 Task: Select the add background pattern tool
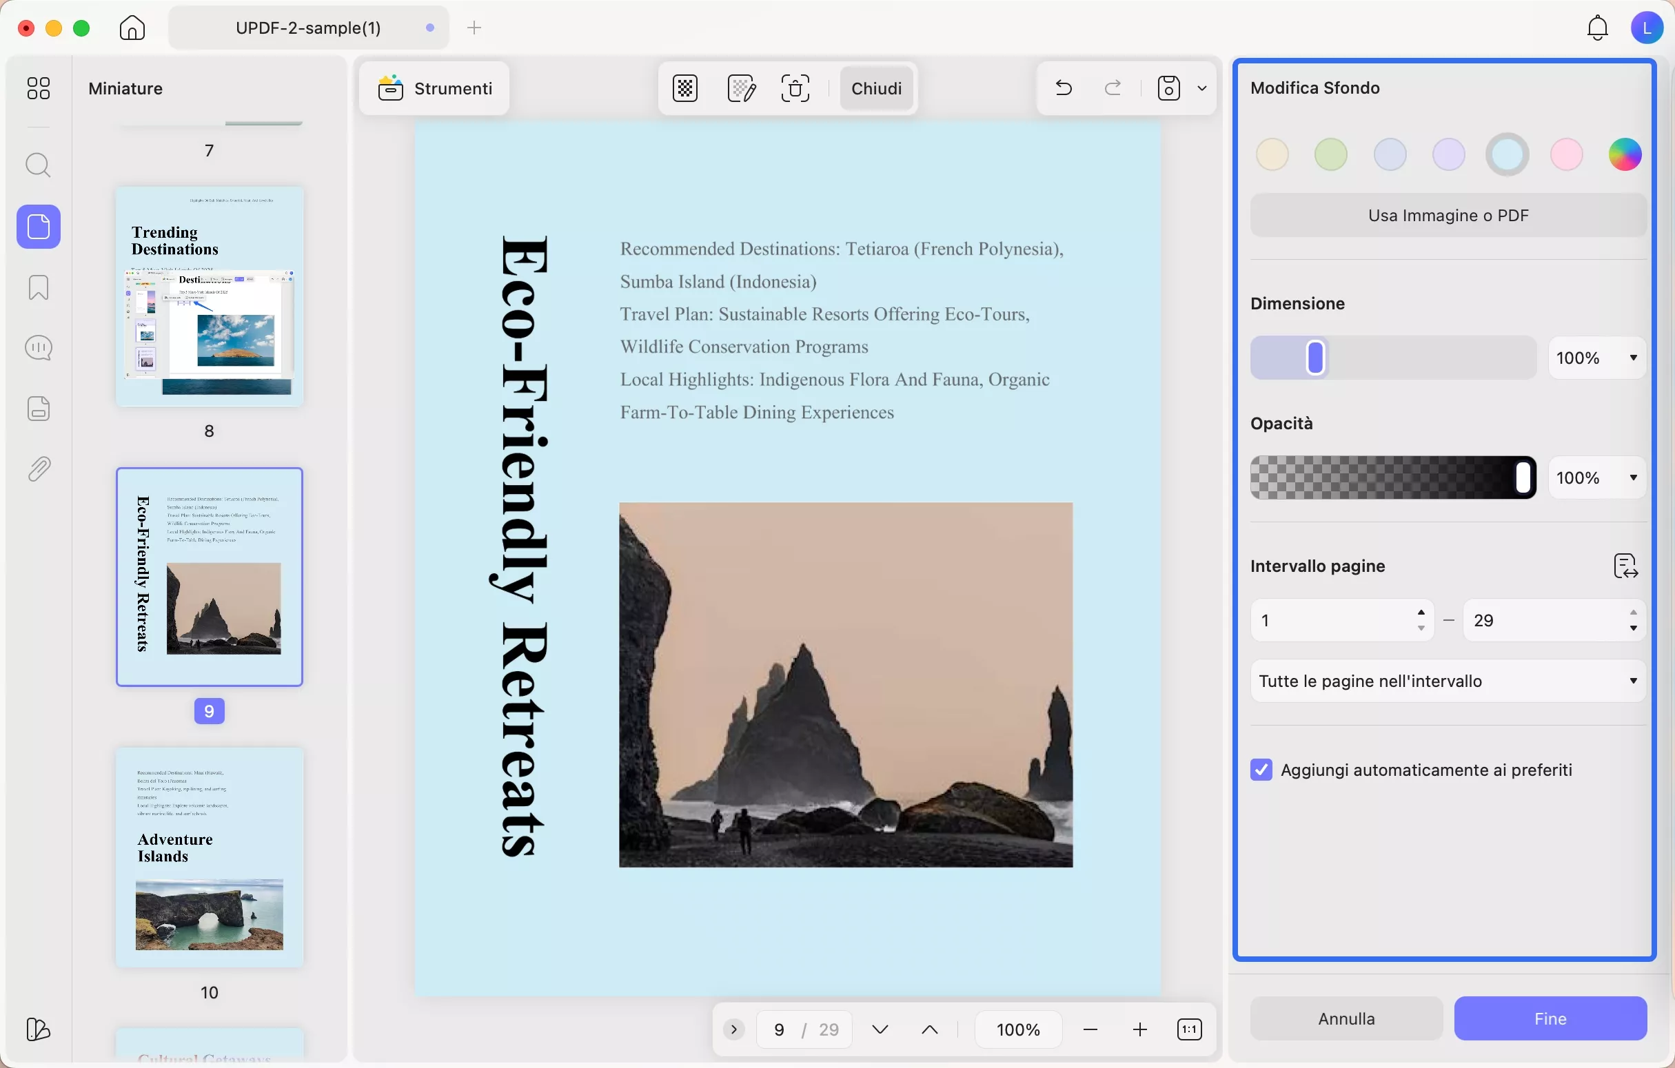[x=684, y=88]
